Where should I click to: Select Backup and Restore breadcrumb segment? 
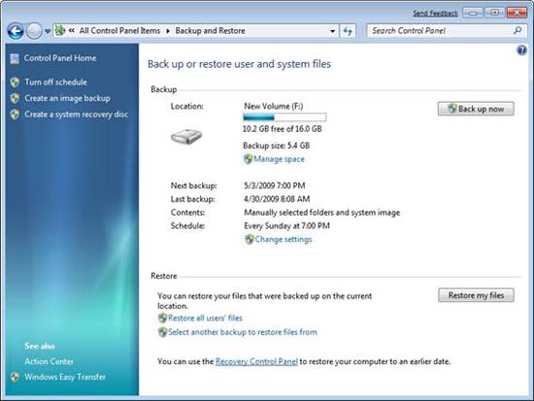(210, 31)
